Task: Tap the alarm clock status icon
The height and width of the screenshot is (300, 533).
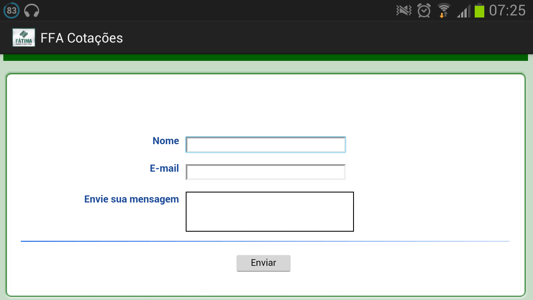Action: click(x=424, y=10)
